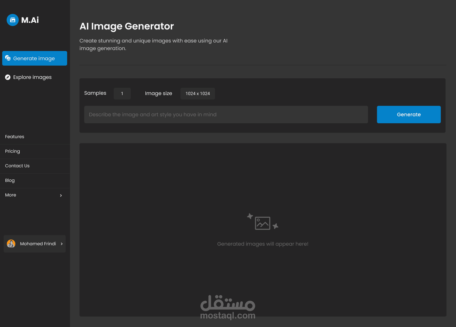The width and height of the screenshot is (456, 327).
Task: Click the layered images icon on Generate image button
Action: [x=8, y=58]
